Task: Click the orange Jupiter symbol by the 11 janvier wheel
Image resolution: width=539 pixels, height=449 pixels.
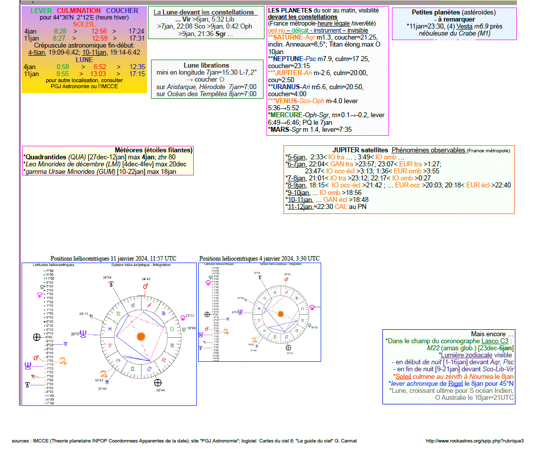Action: tap(104, 374)
